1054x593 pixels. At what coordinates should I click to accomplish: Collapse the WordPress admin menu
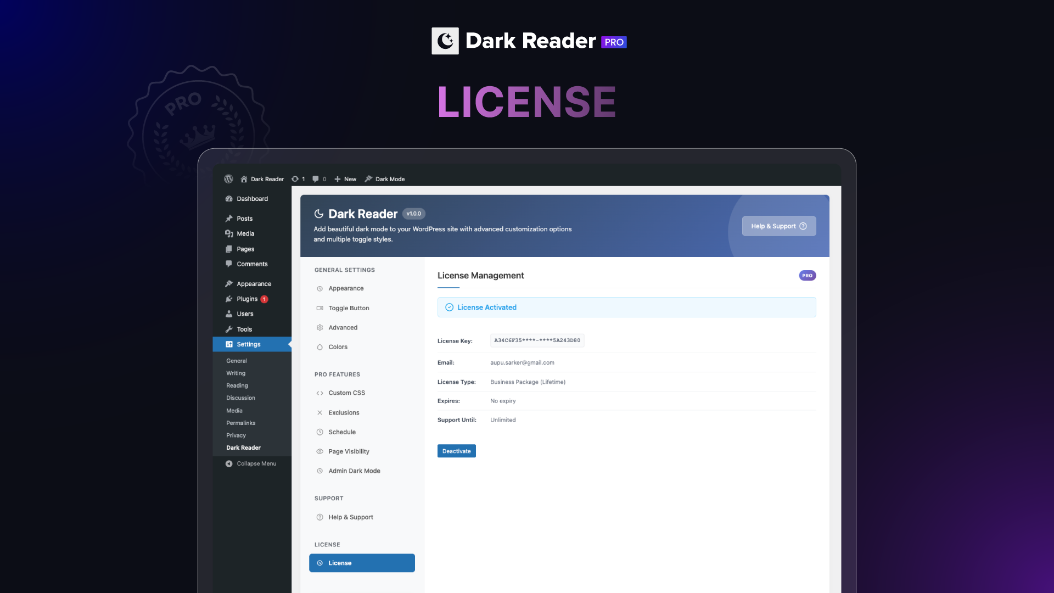tap(251, 463)
